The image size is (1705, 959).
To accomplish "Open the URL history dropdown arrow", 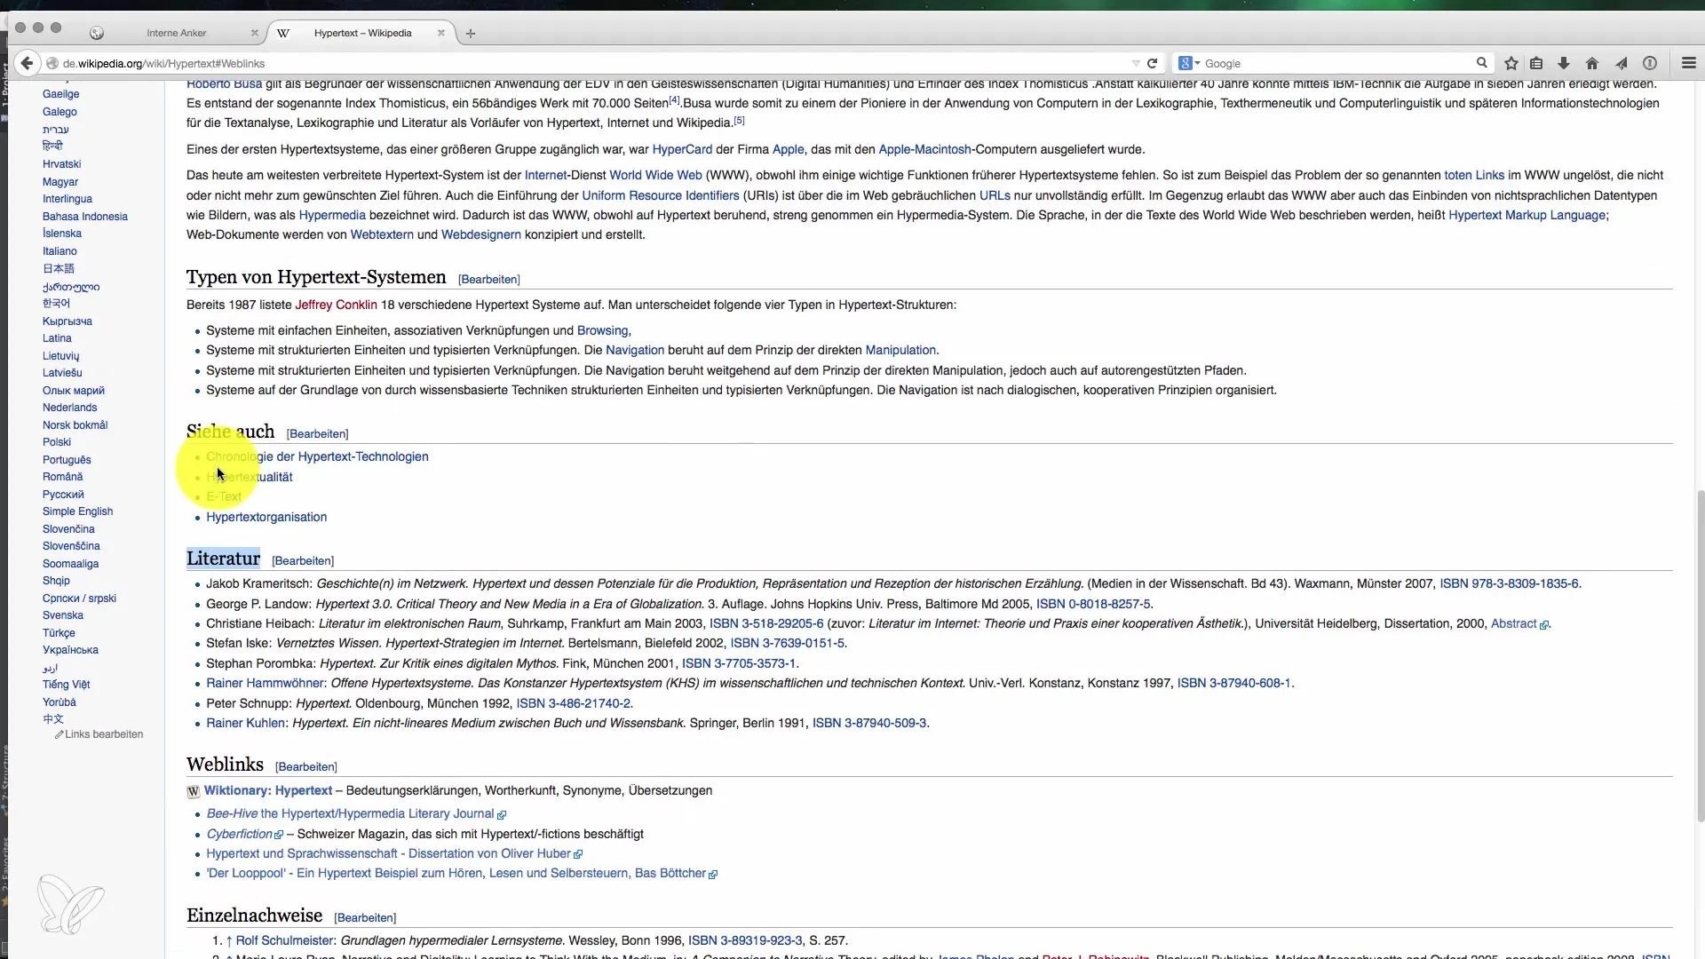I will pos(1136,63).
